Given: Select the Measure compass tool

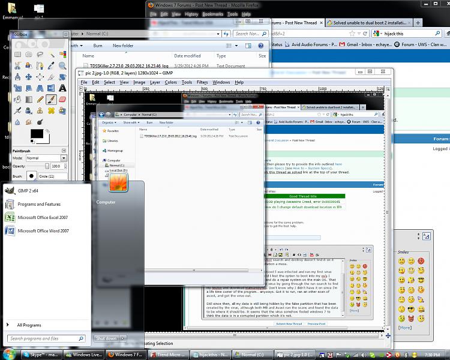Looking at the screenshot, I should 17,77.
